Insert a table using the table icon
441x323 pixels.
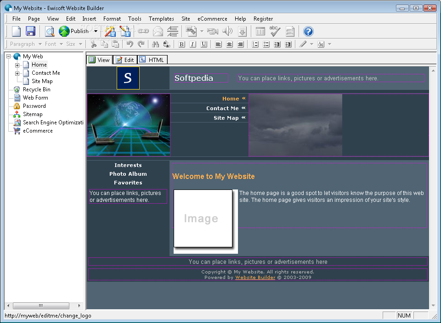pyautogui.click(x=260, y=31)
